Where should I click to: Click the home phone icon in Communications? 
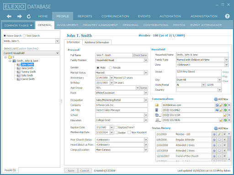coord(157,115)
